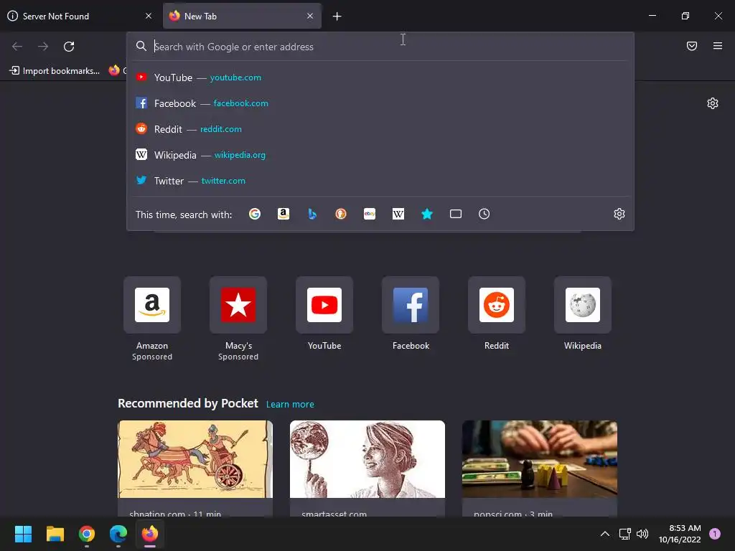
Task: Open new tab page personalize gear
Action: pyautogui.click(x=713, y=103)
